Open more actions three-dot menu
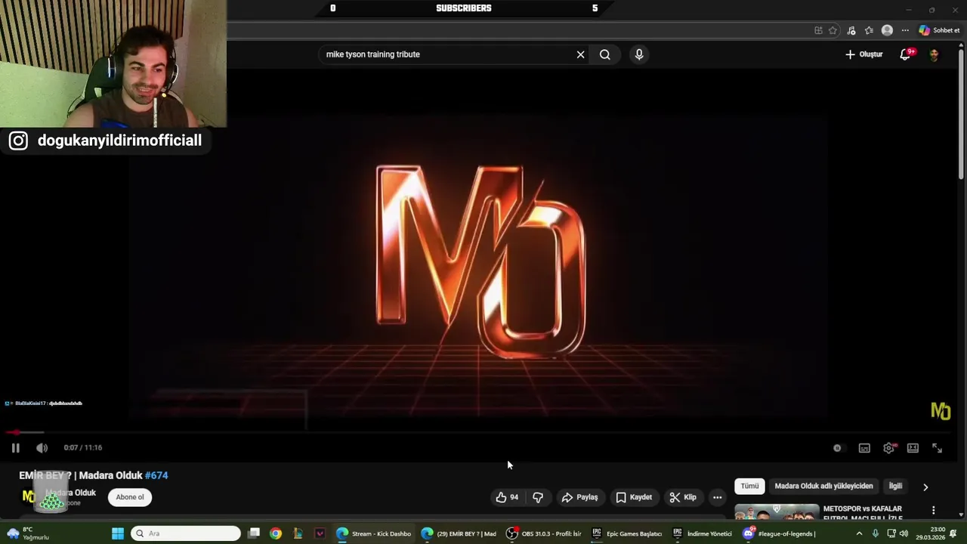 point(718,497)
